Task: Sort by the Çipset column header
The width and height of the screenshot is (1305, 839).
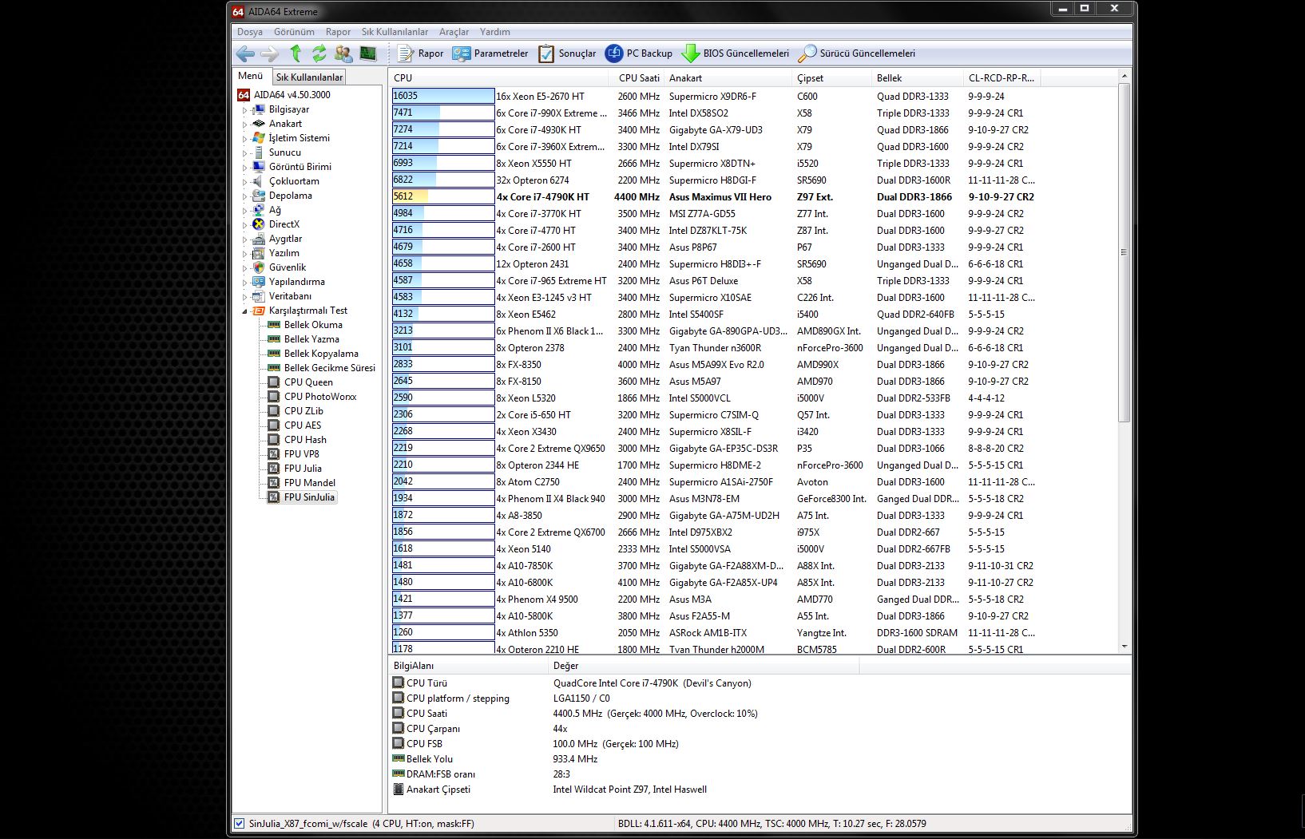Action: tap(831, 77)
